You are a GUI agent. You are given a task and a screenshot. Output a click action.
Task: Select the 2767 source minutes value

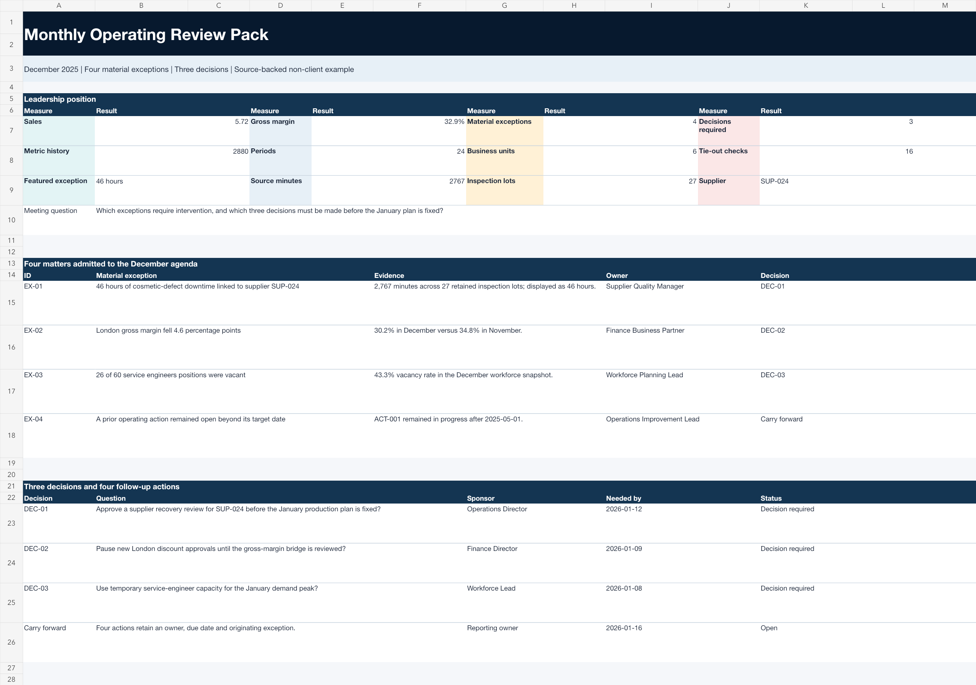click(x=388, y=190)
